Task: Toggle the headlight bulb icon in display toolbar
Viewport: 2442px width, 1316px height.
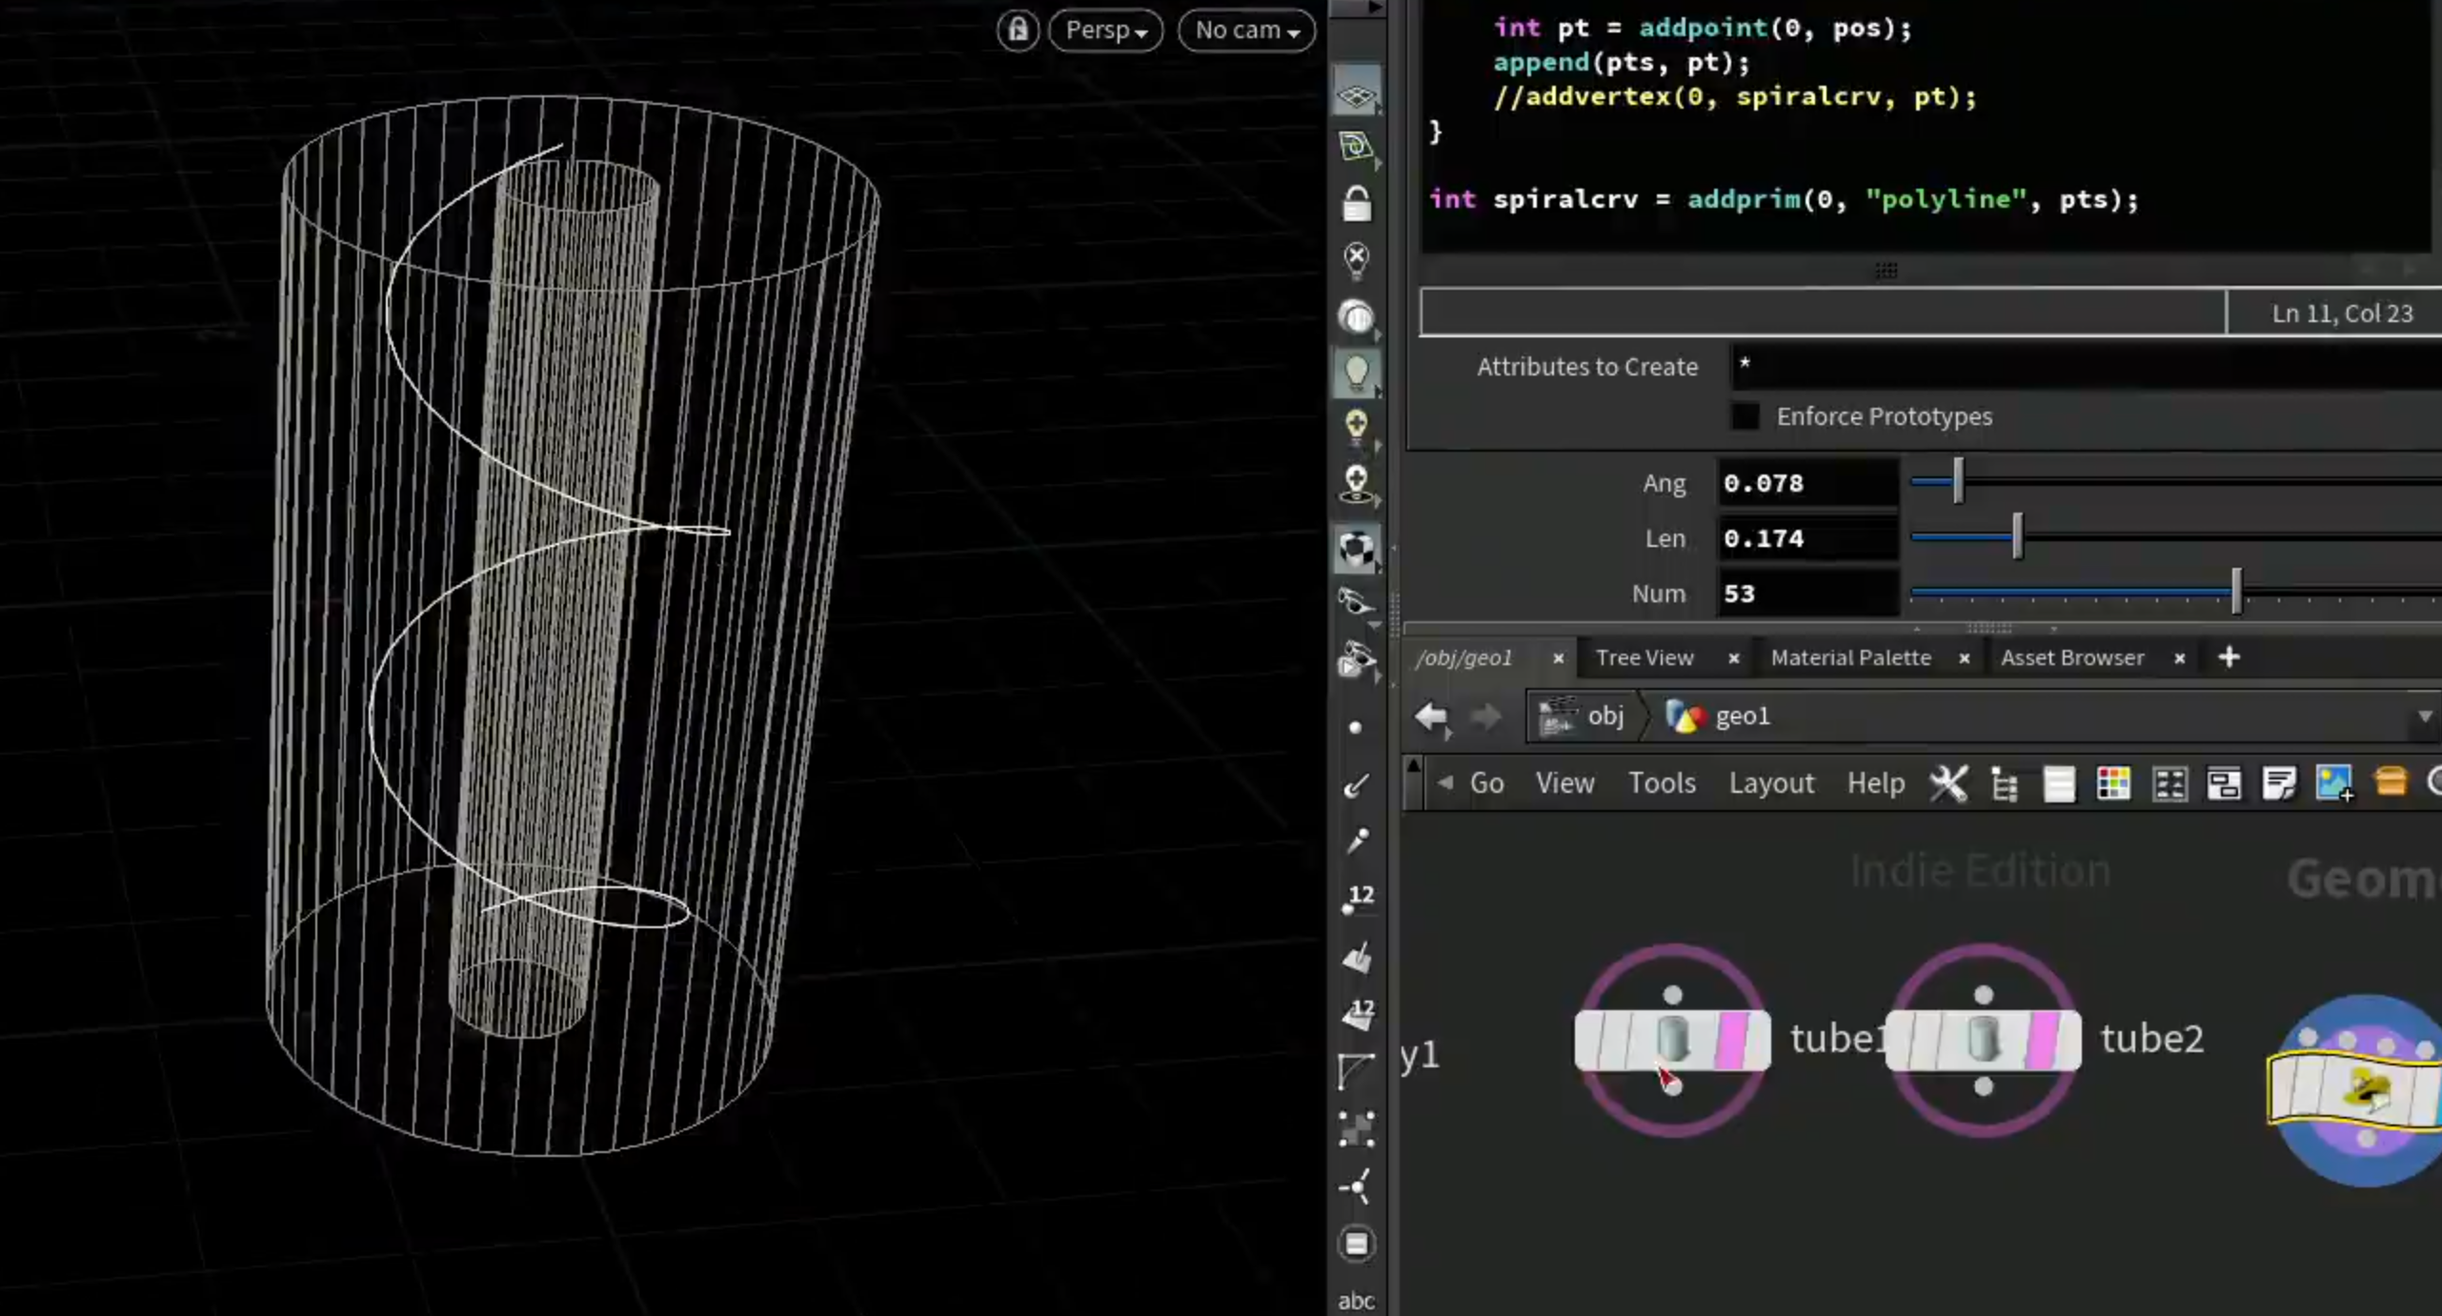Action: [x=1356, y=372]
